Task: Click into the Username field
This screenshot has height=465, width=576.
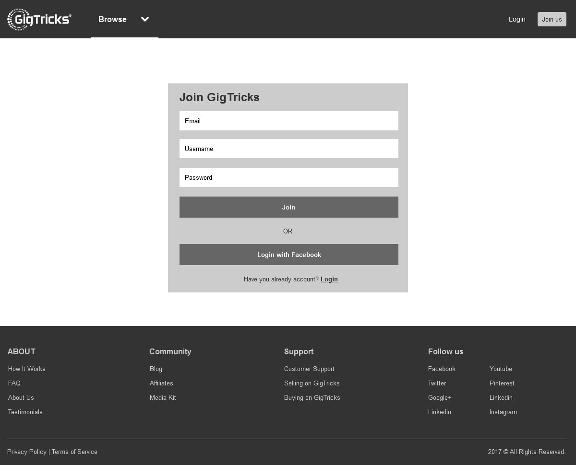Action: pyautogui.click(x=288, y=149)
